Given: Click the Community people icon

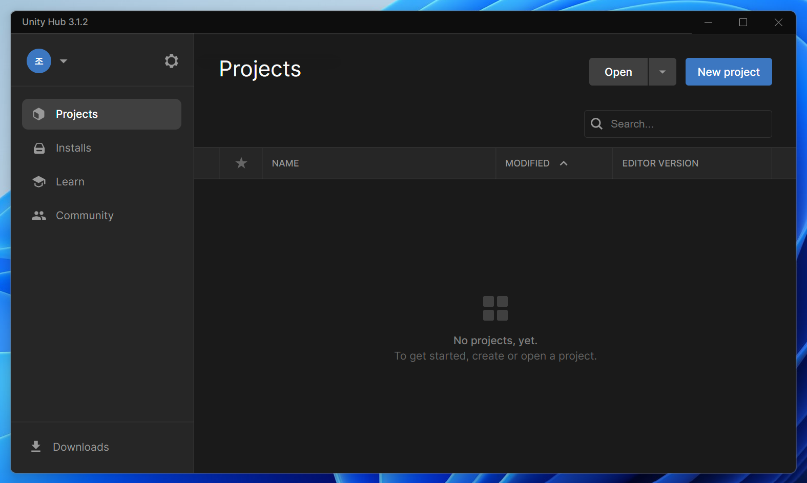Looking at the screenshot, I should [x=39, y=216].
